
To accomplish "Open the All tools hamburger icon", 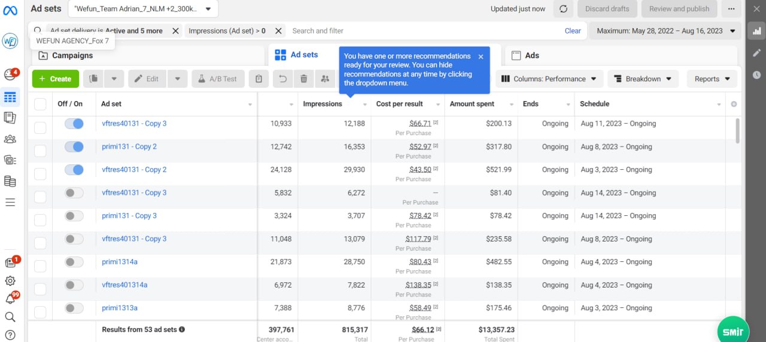I will tap(10, 203).
